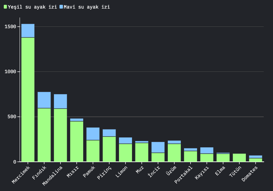The image size is (273, 191).
Task: Select the Tütün bar
Action: [239, 158]
